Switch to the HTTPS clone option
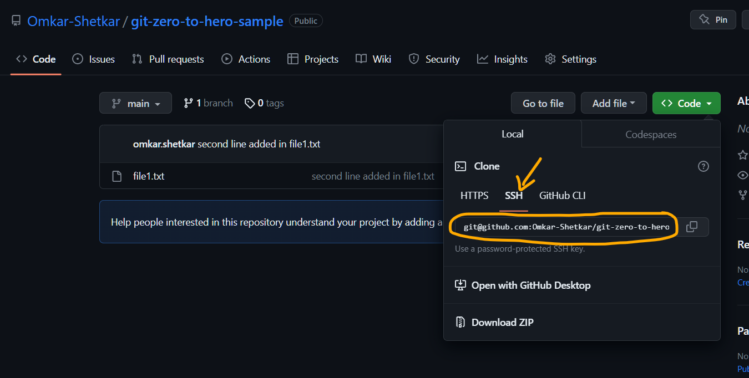Screen dimensions: 749x378 (x=474, y=195)
